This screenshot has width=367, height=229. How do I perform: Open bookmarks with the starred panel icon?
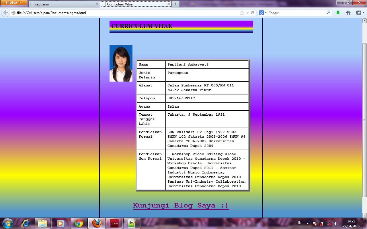coord(359,13)
